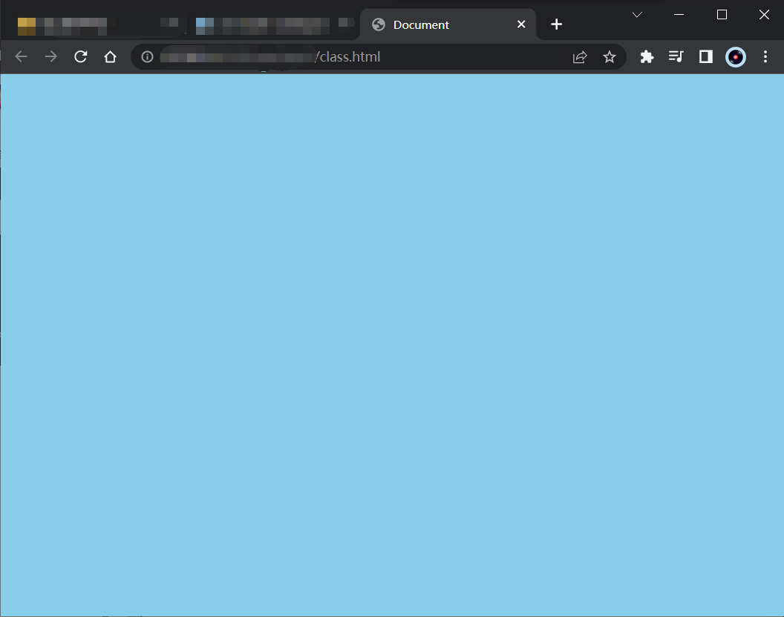
Task: Open media controls icon
Action: point(676,56)
